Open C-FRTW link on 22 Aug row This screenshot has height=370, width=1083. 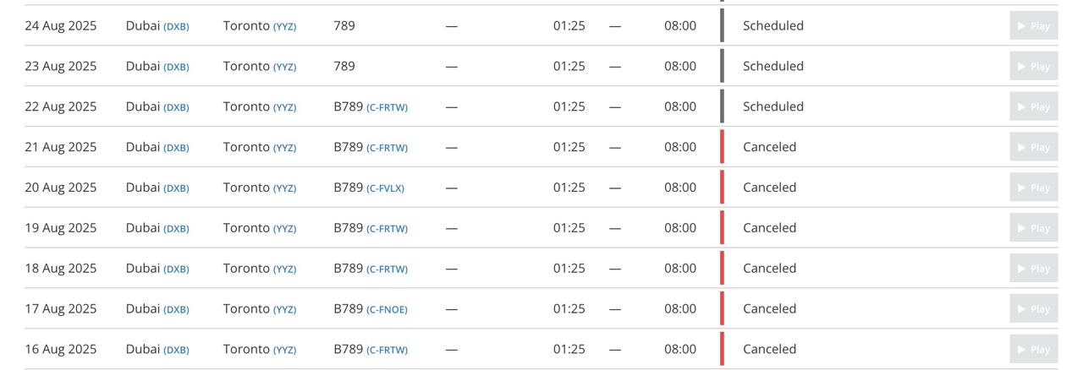[x=387, y=107]
